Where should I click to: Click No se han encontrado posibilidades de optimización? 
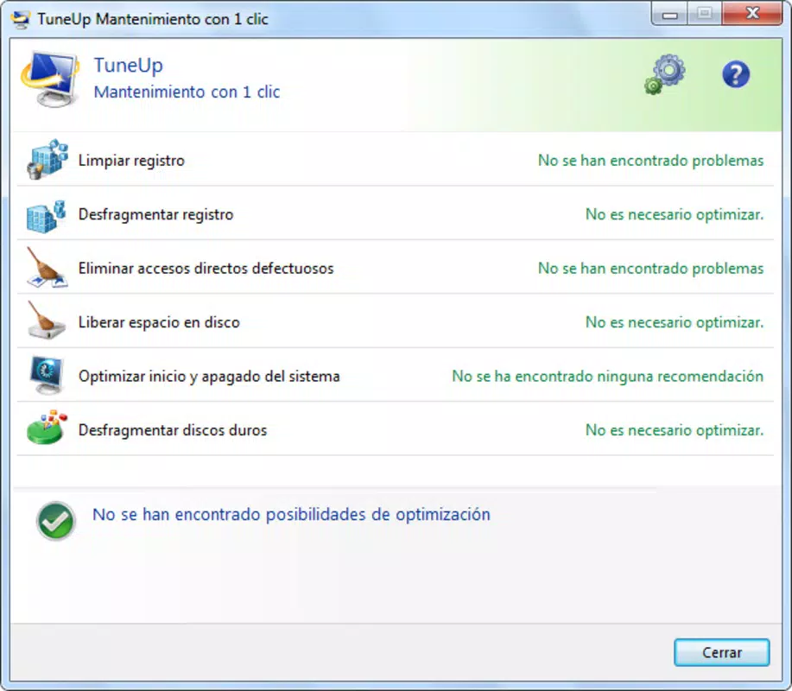[291, 515]
